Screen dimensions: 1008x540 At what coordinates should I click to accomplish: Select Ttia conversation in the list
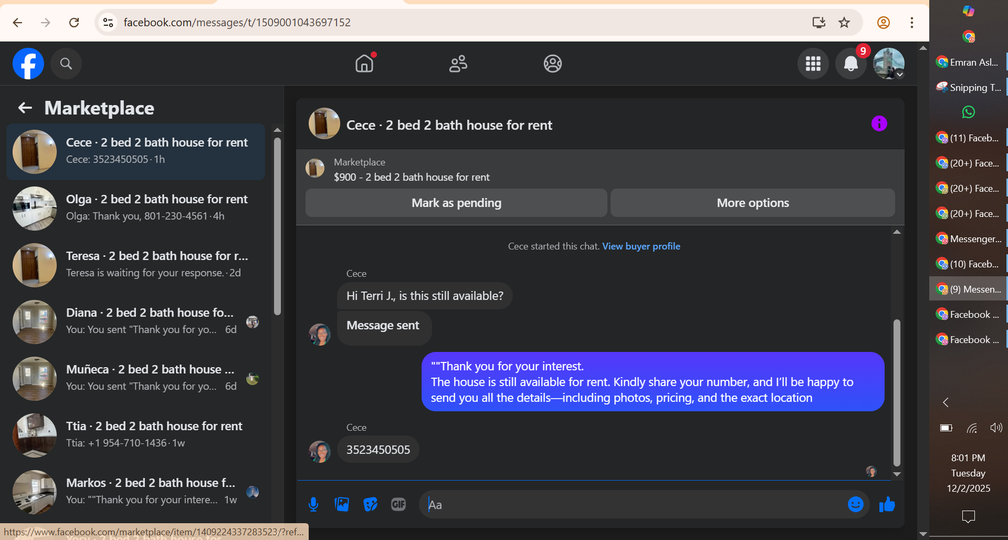tap(136, 435)
